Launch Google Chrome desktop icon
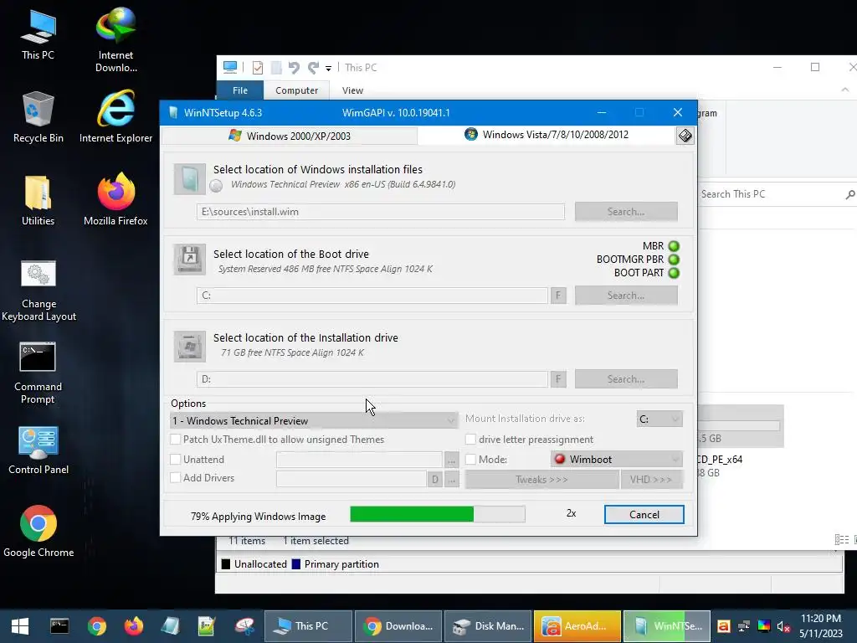This screenshot has width=857, height=643. (38, 532)
